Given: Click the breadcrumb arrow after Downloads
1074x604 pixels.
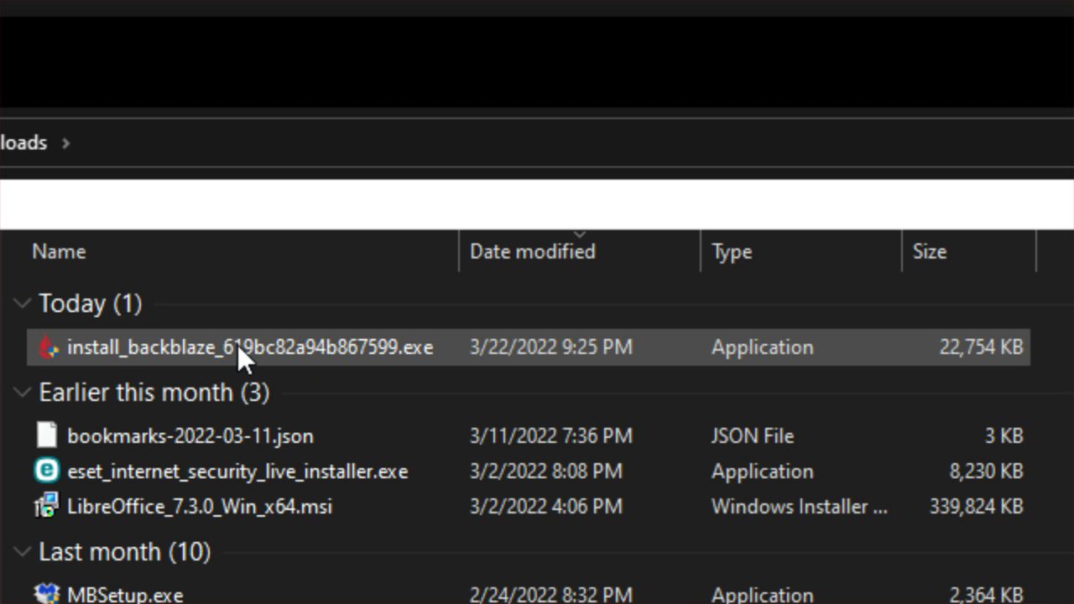Looking at the screenshot, I should coord(65,143).
